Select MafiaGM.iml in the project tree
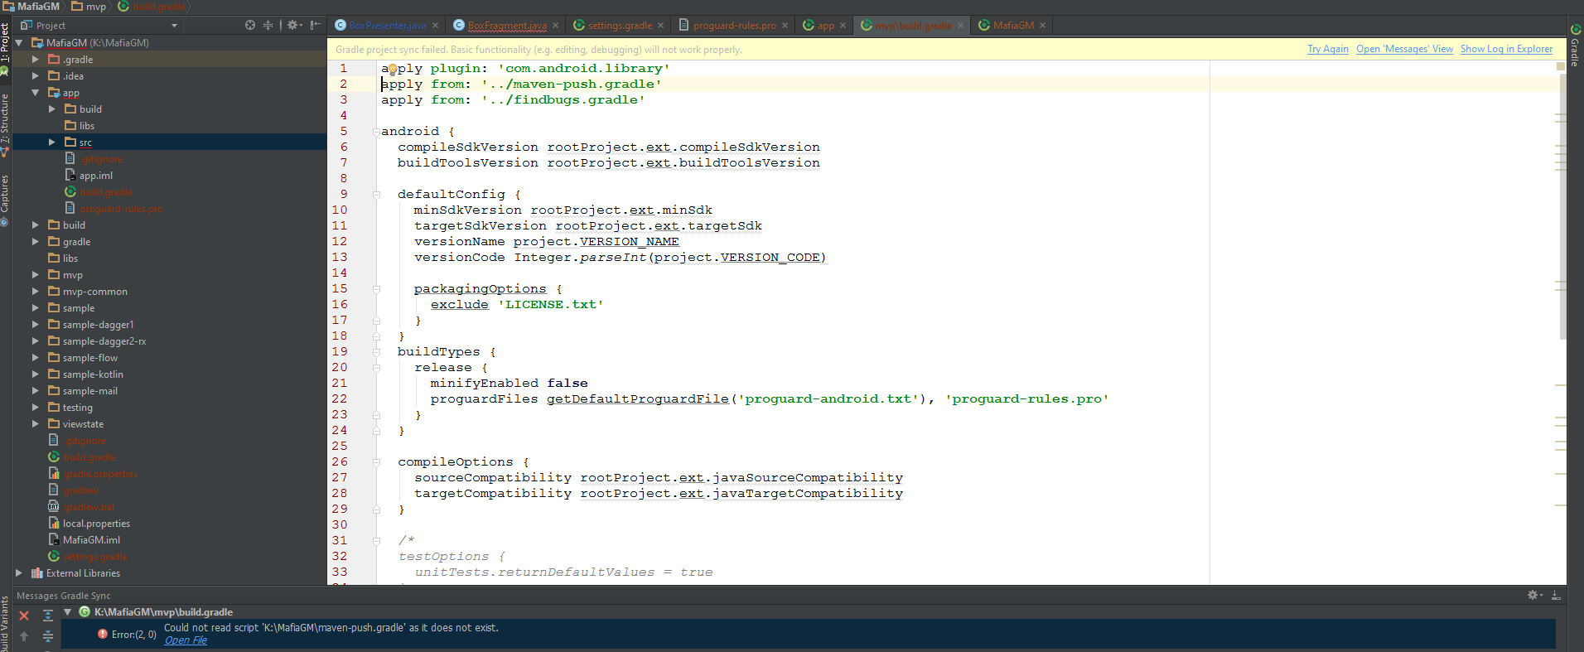This screenshot has height=652, width=1584. tap(91, 540)
